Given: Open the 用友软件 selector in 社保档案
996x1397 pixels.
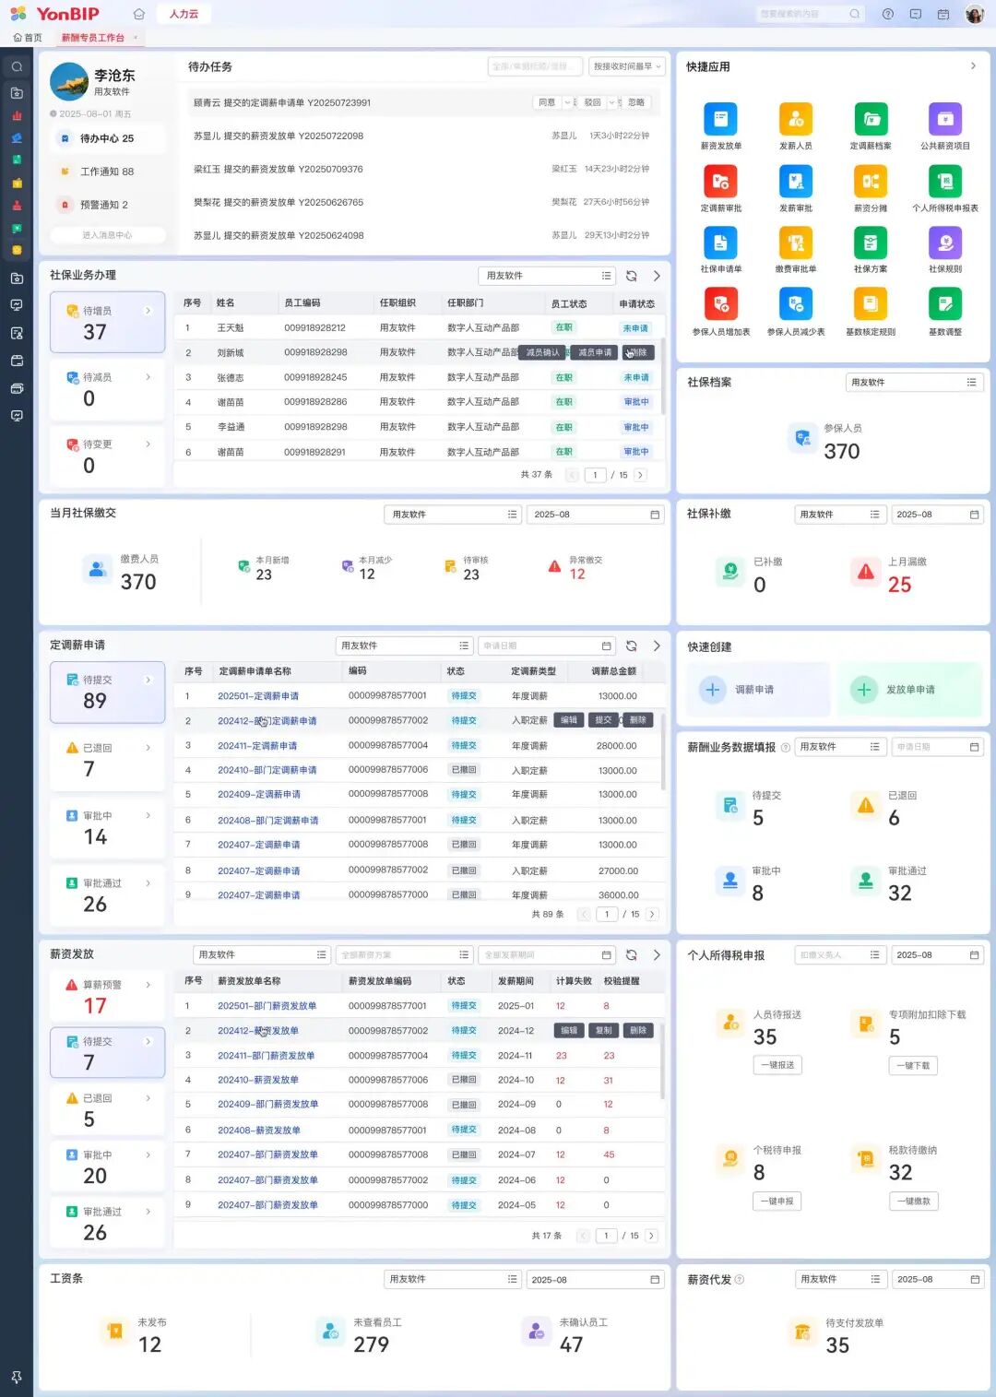Looking at the screenshot, I should tap(913, 383).
